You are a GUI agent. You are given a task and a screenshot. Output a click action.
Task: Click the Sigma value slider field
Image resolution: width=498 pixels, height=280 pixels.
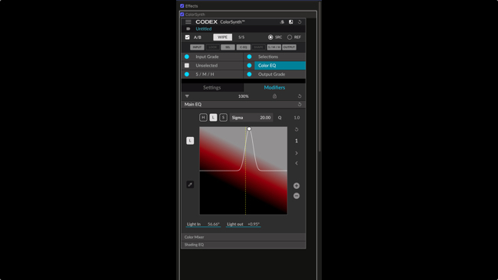click(251, 117)
